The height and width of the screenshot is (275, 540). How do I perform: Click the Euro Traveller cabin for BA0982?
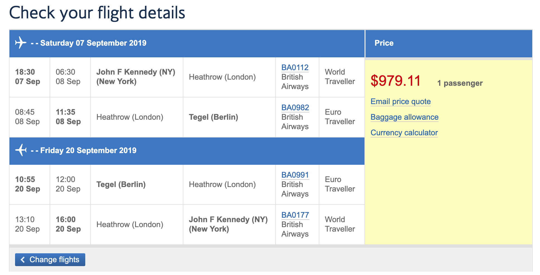coord(340,117)
